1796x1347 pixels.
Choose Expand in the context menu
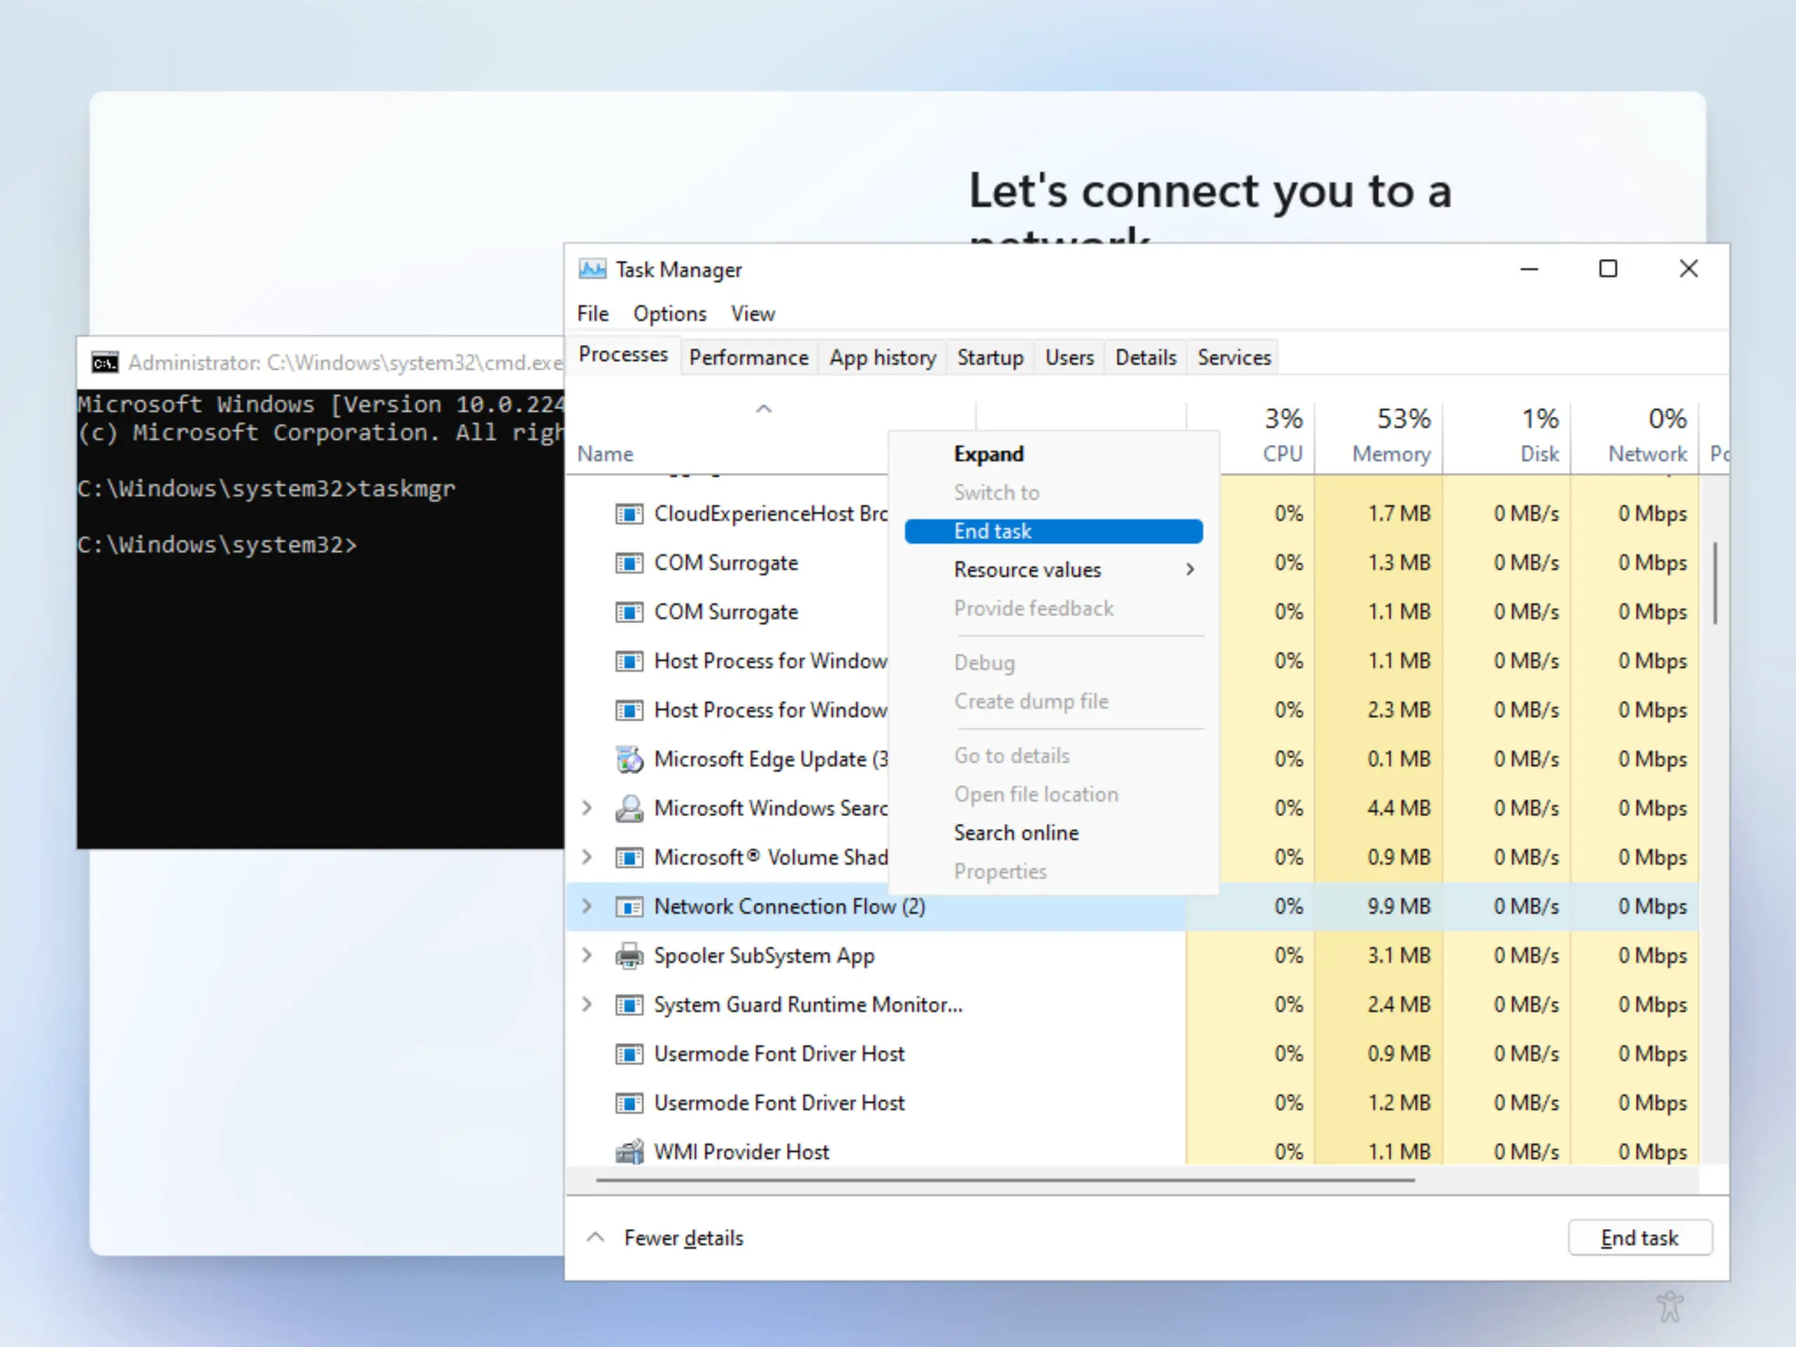(x=1053, y=455)
